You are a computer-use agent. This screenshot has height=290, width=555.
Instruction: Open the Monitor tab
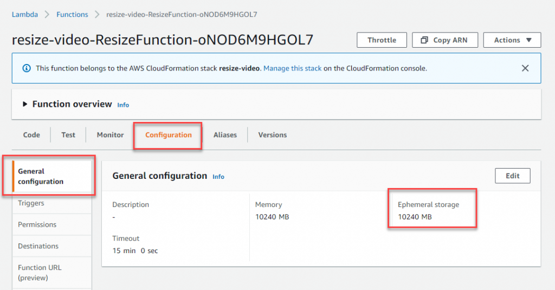(111, 135)
